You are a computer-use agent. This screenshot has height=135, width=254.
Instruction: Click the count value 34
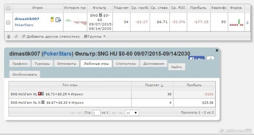[x=126, y=22]
